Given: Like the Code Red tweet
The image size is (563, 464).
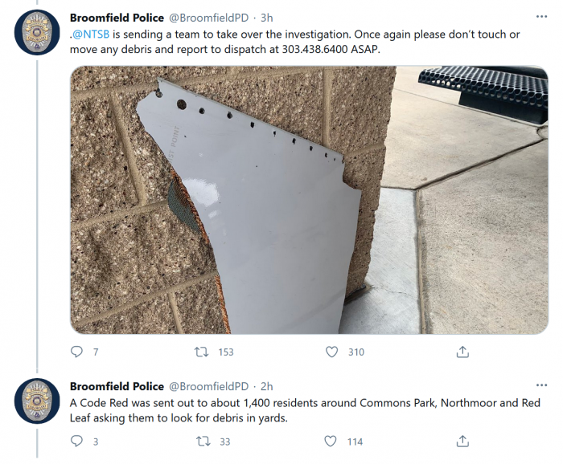Looking at the screenshot, I should pos(331,441).
